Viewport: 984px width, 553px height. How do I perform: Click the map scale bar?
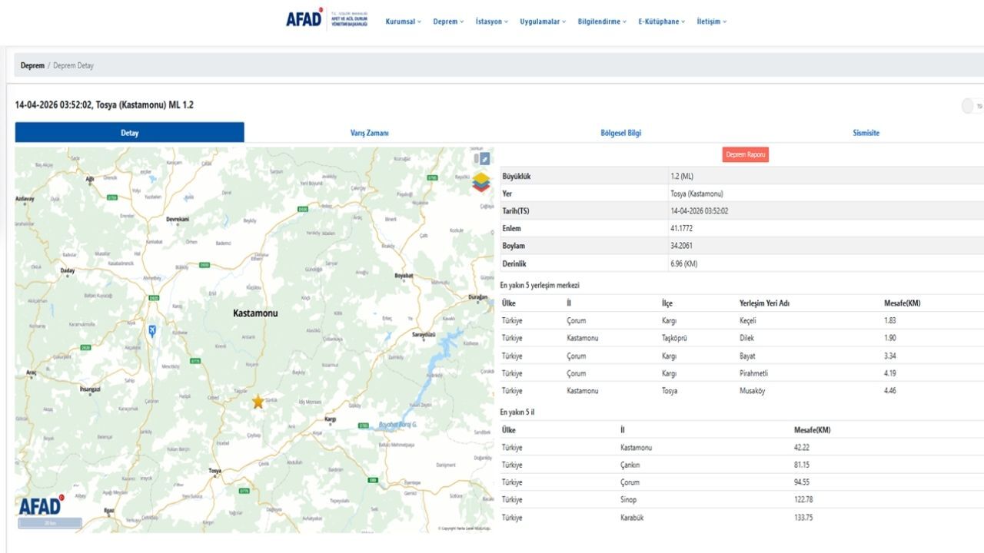click(x=50, y=523)
